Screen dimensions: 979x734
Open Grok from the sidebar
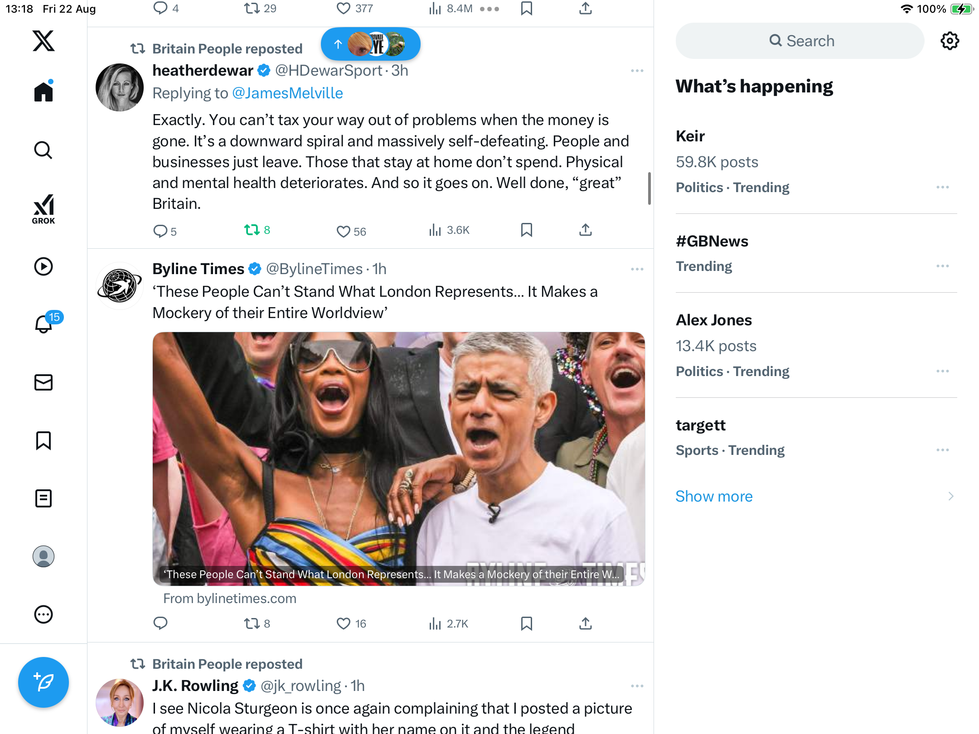pyautogui.click(x=44, y=209)
